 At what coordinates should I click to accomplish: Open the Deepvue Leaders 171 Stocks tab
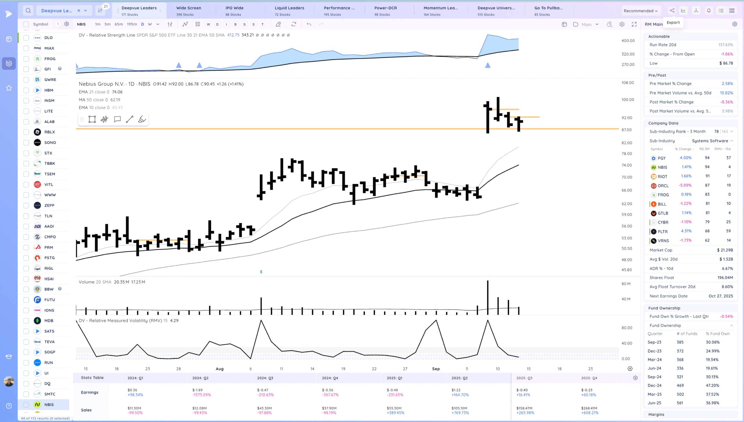(x=139, y=11)
